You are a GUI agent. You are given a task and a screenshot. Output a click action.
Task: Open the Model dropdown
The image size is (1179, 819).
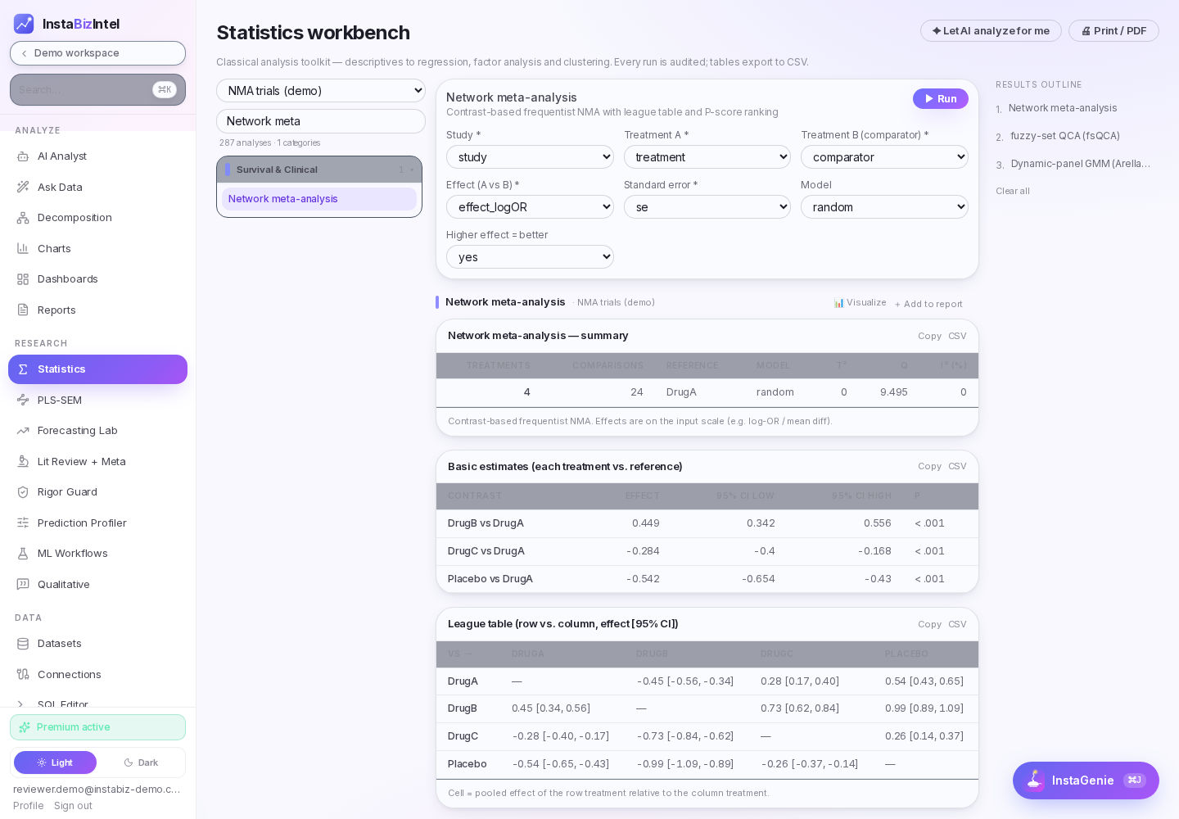pos(884,207)
